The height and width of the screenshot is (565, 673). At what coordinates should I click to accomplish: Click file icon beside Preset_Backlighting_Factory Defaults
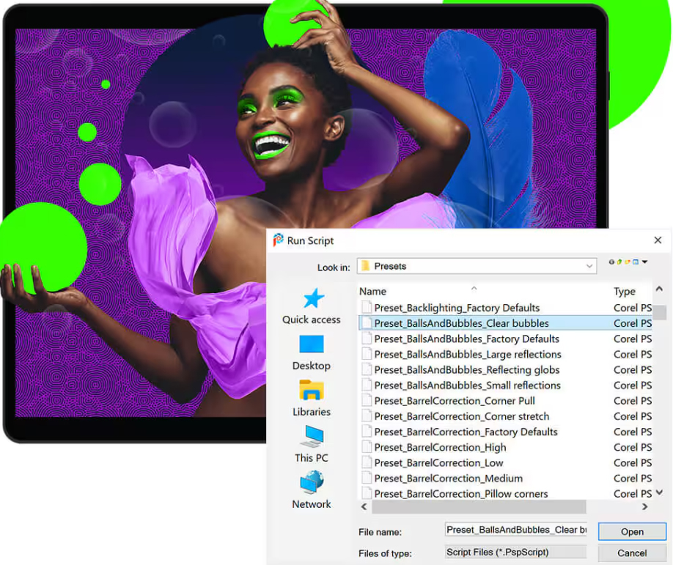click(366, 308)
